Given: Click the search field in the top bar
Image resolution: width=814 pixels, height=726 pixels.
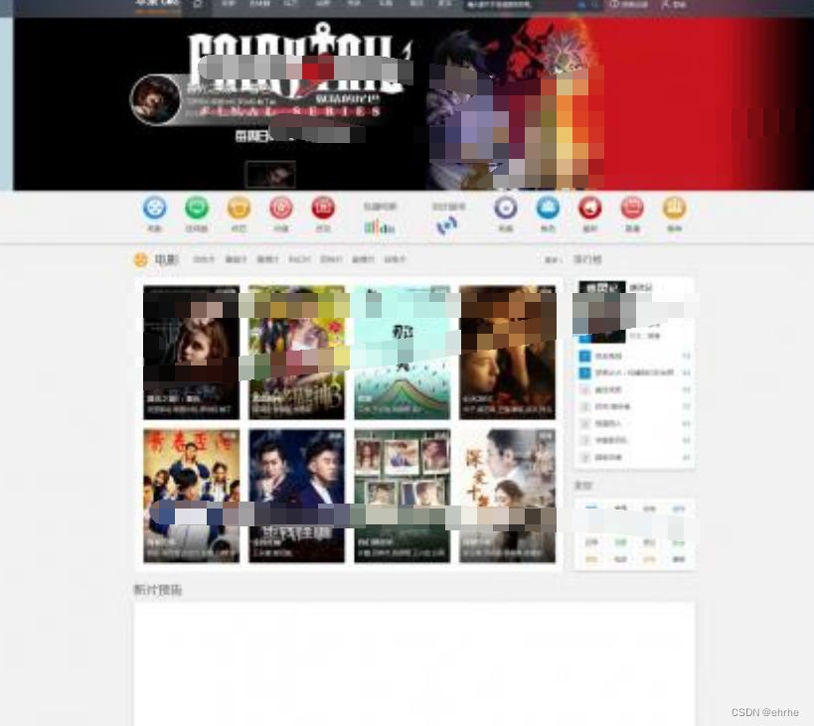Looking at the screenshot, I should [517, 5].
